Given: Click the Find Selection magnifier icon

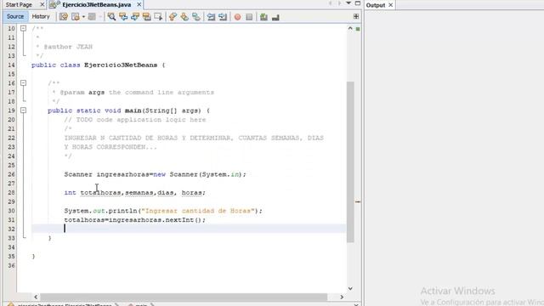Looking at the screenshot, I should click(111, 17).
